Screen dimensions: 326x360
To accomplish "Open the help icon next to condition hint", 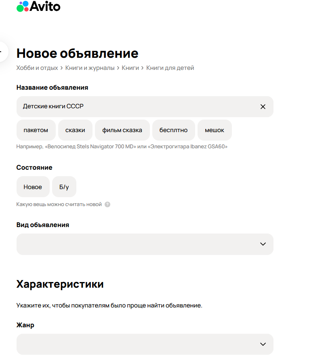I will tap(107, 204).
